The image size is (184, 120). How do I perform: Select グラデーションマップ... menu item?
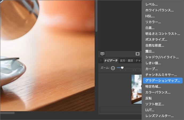click(162, 81)
